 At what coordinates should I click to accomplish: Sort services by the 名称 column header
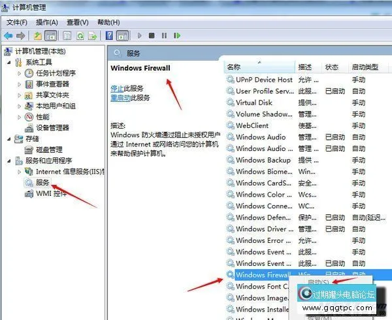(x=259, y=67)
